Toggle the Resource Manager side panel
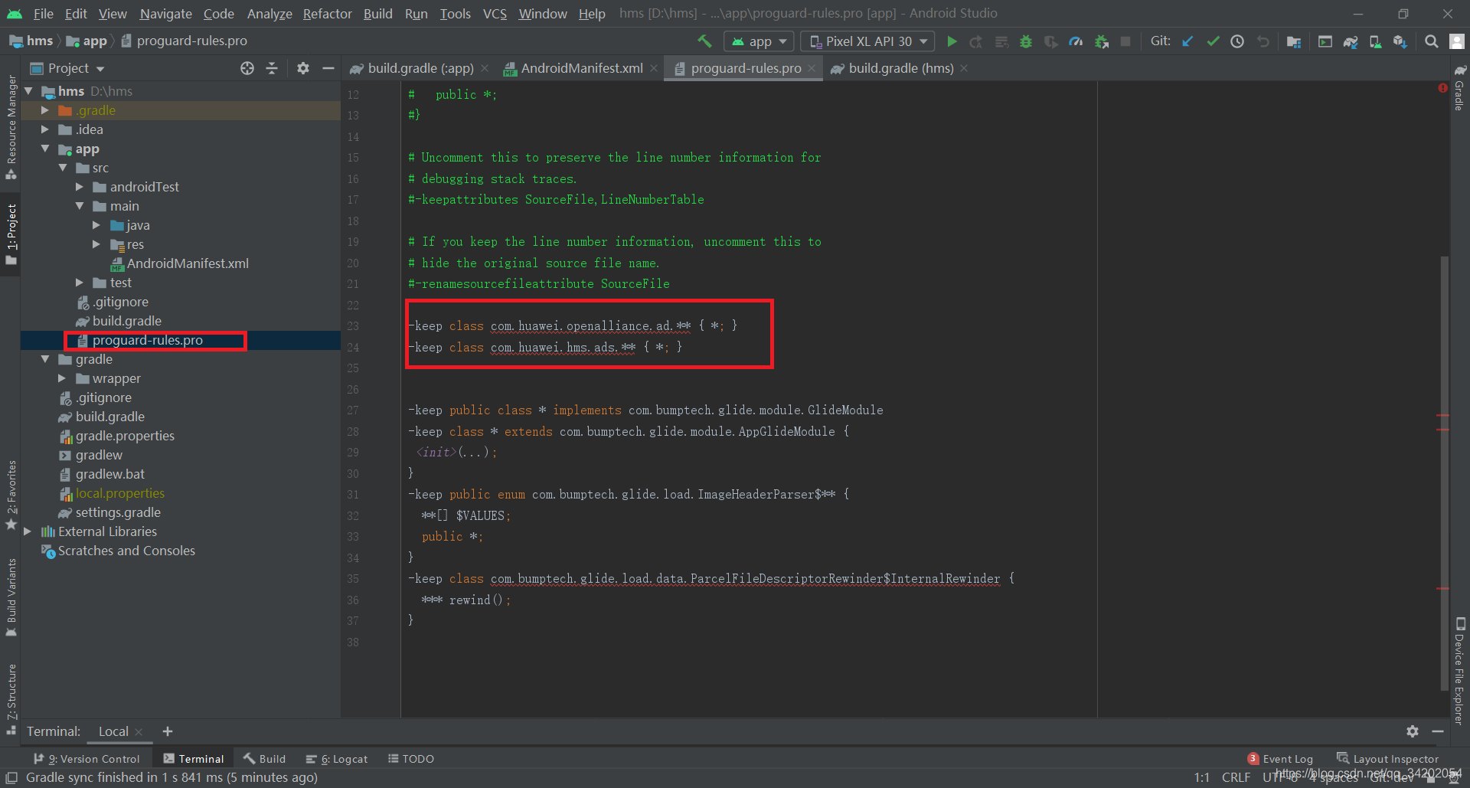 point(11,127)
